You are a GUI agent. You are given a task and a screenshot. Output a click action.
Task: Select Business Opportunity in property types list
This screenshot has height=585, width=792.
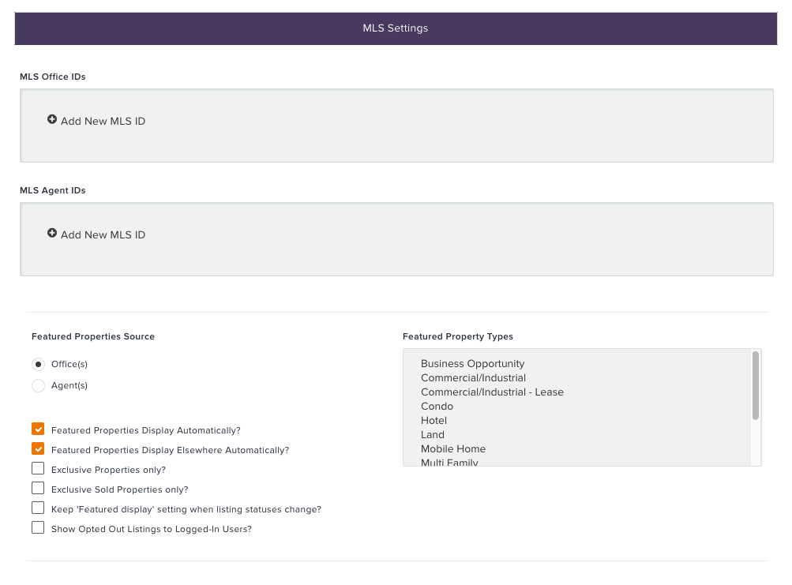point(473,364)
